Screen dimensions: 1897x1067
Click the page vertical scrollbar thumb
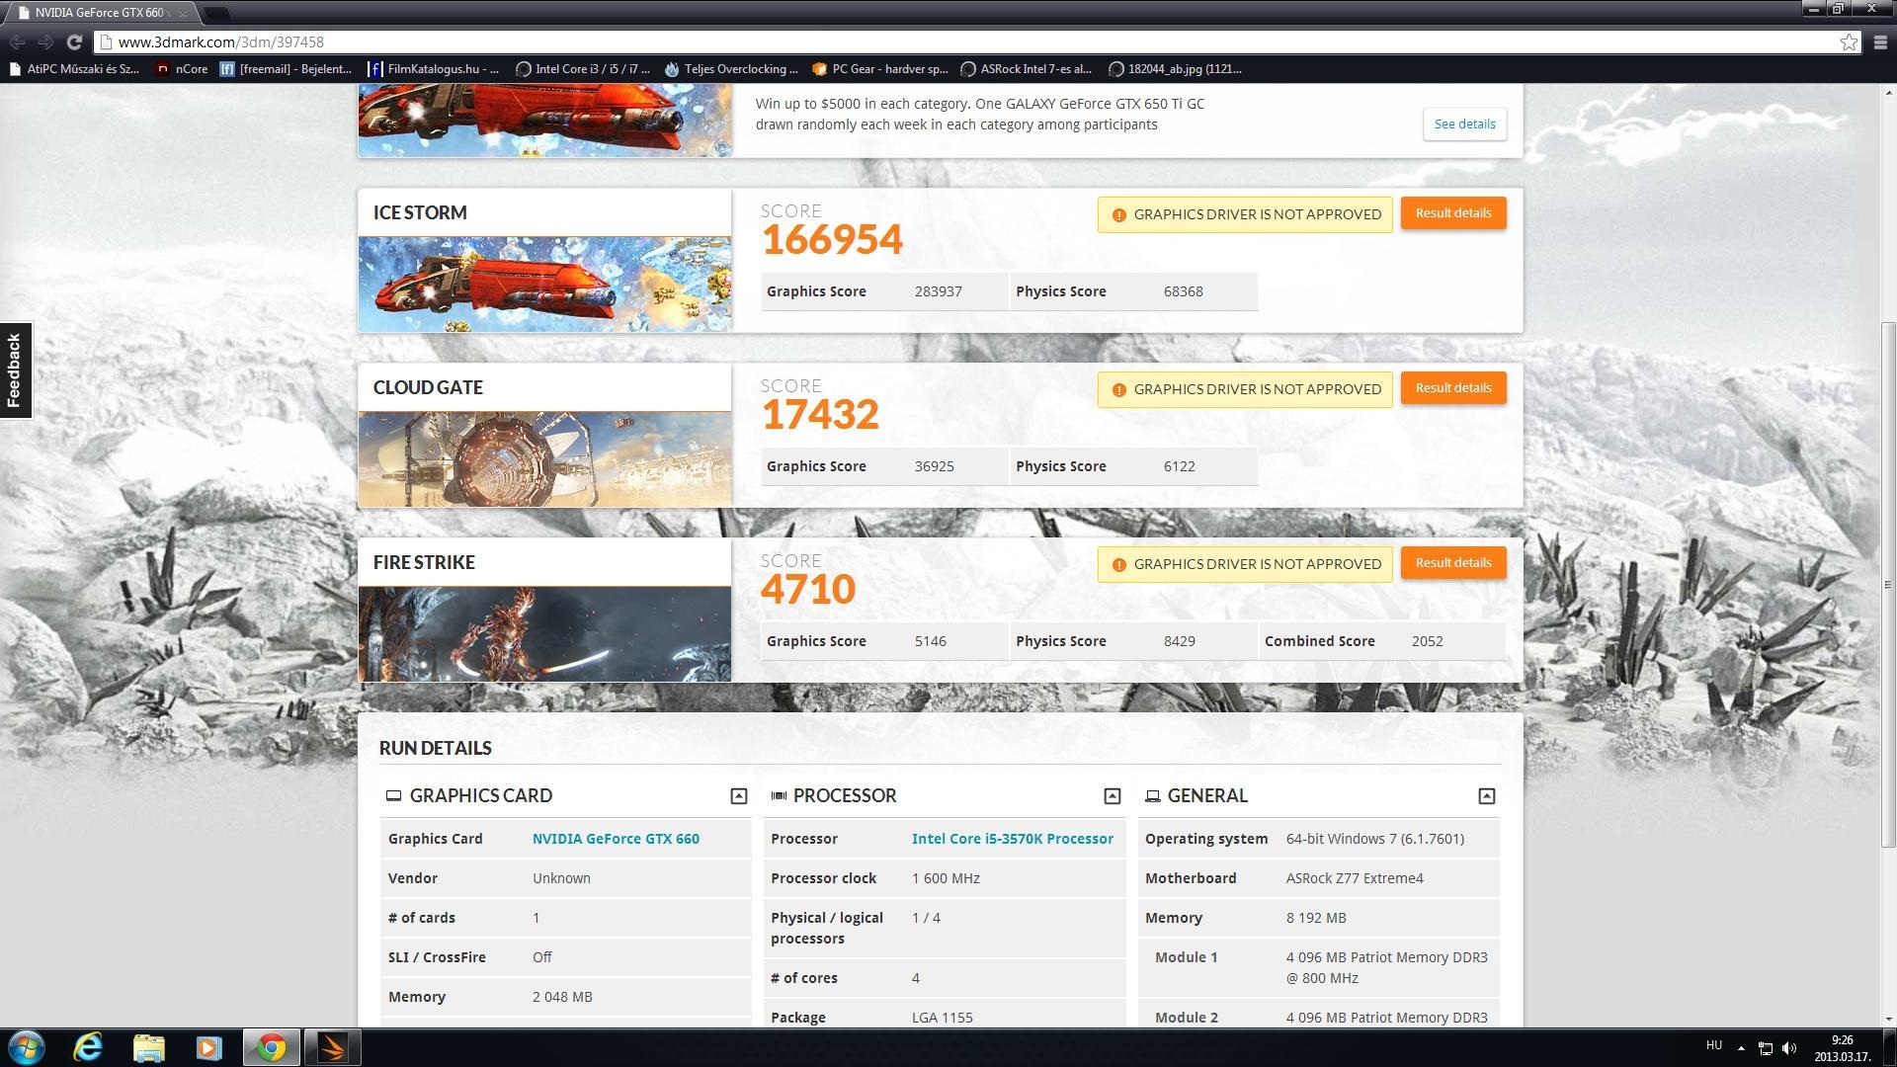point(1888,584)
